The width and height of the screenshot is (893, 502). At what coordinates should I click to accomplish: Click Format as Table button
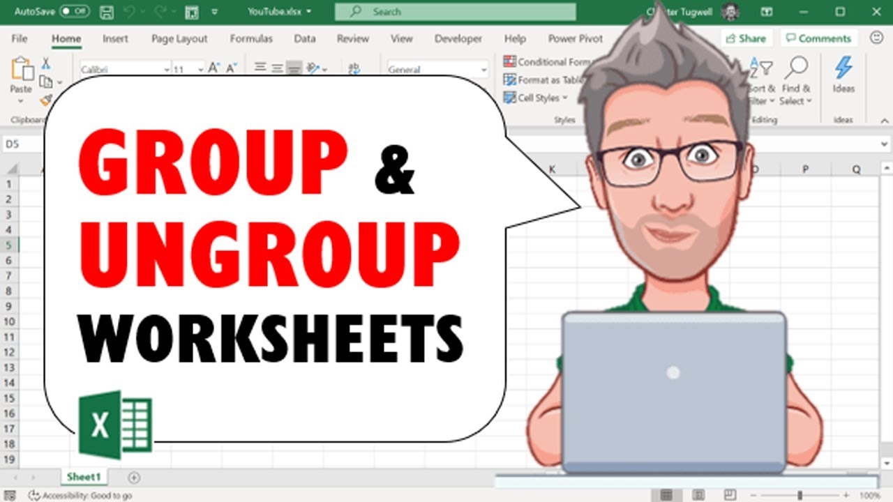544,79
